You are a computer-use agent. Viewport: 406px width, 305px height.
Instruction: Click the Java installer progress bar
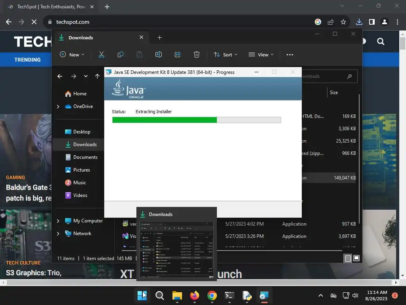coord(197,120)
